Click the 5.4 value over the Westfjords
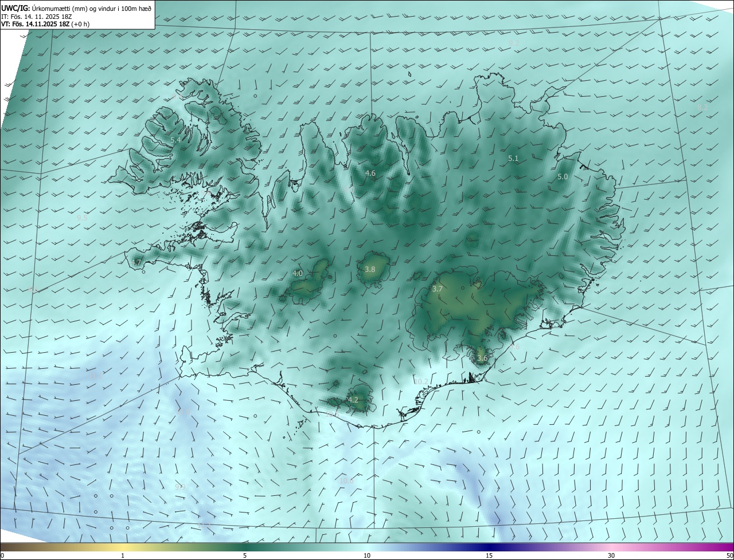 point(175,140)
